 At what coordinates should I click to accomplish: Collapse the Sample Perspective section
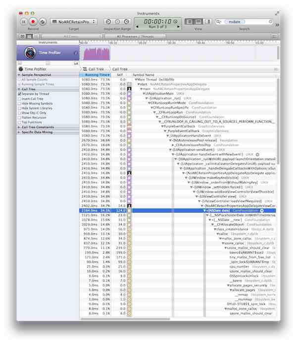[19, 75]
